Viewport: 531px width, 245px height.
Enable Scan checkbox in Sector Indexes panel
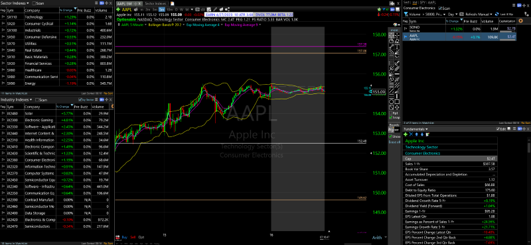coord(34,3)
